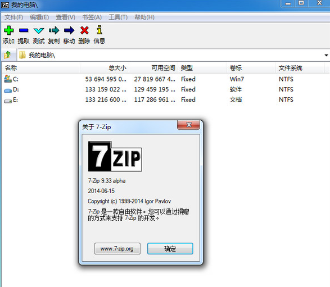Click the 2014-06-15 date text
Image resolution: width=330 pixels, height=287 pixels.
[101, 191]
